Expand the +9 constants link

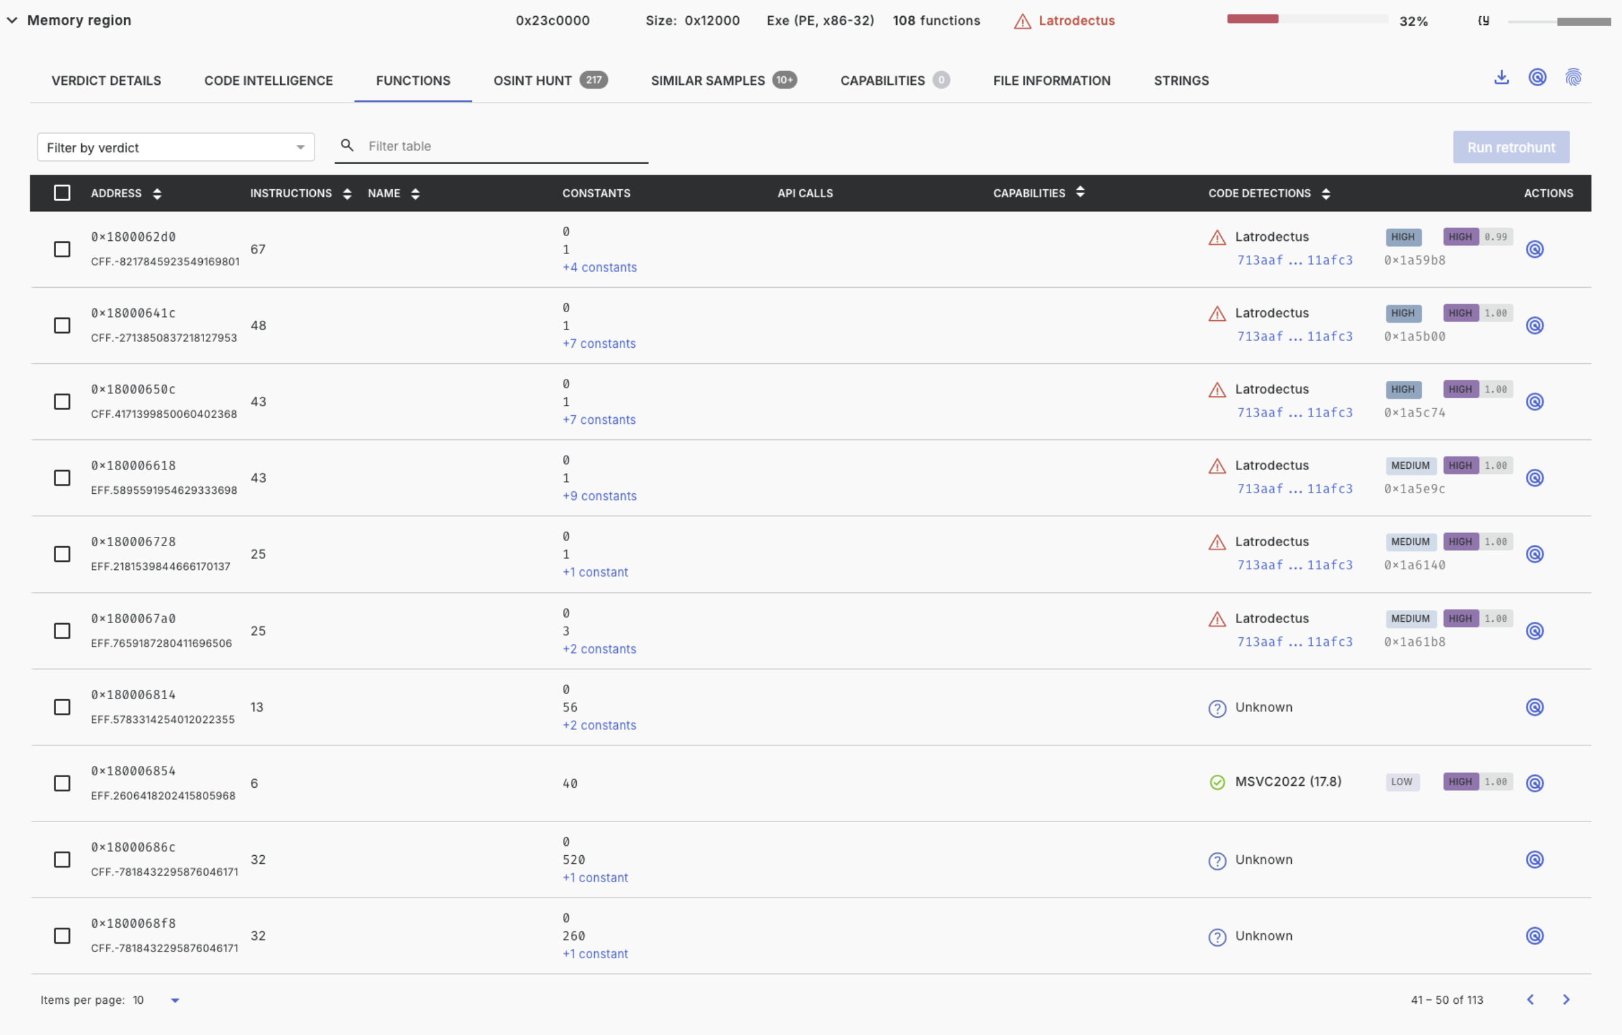coord(599,496)
